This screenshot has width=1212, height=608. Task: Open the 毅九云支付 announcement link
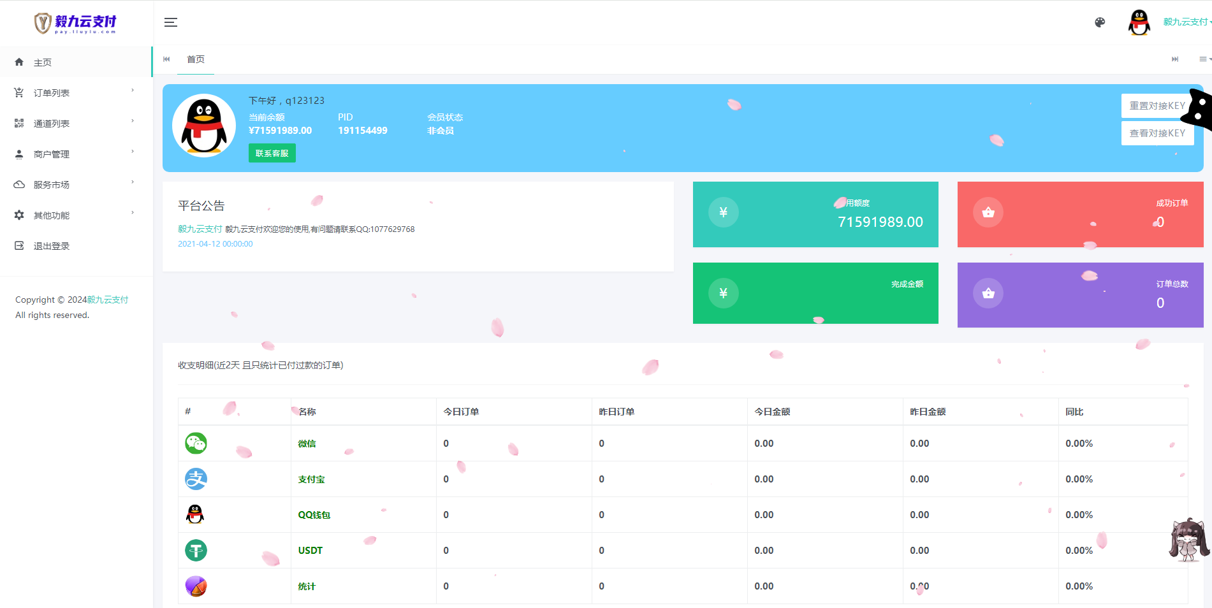tap(200, 229)
